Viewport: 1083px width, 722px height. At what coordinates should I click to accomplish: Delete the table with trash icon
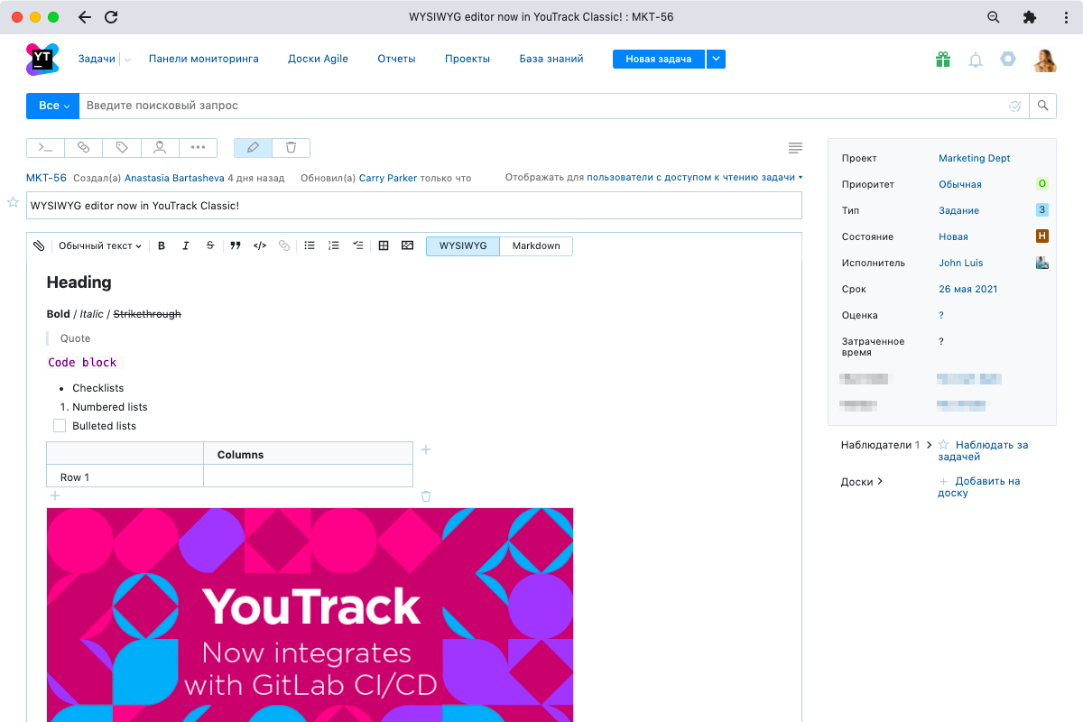coord(426,496)
